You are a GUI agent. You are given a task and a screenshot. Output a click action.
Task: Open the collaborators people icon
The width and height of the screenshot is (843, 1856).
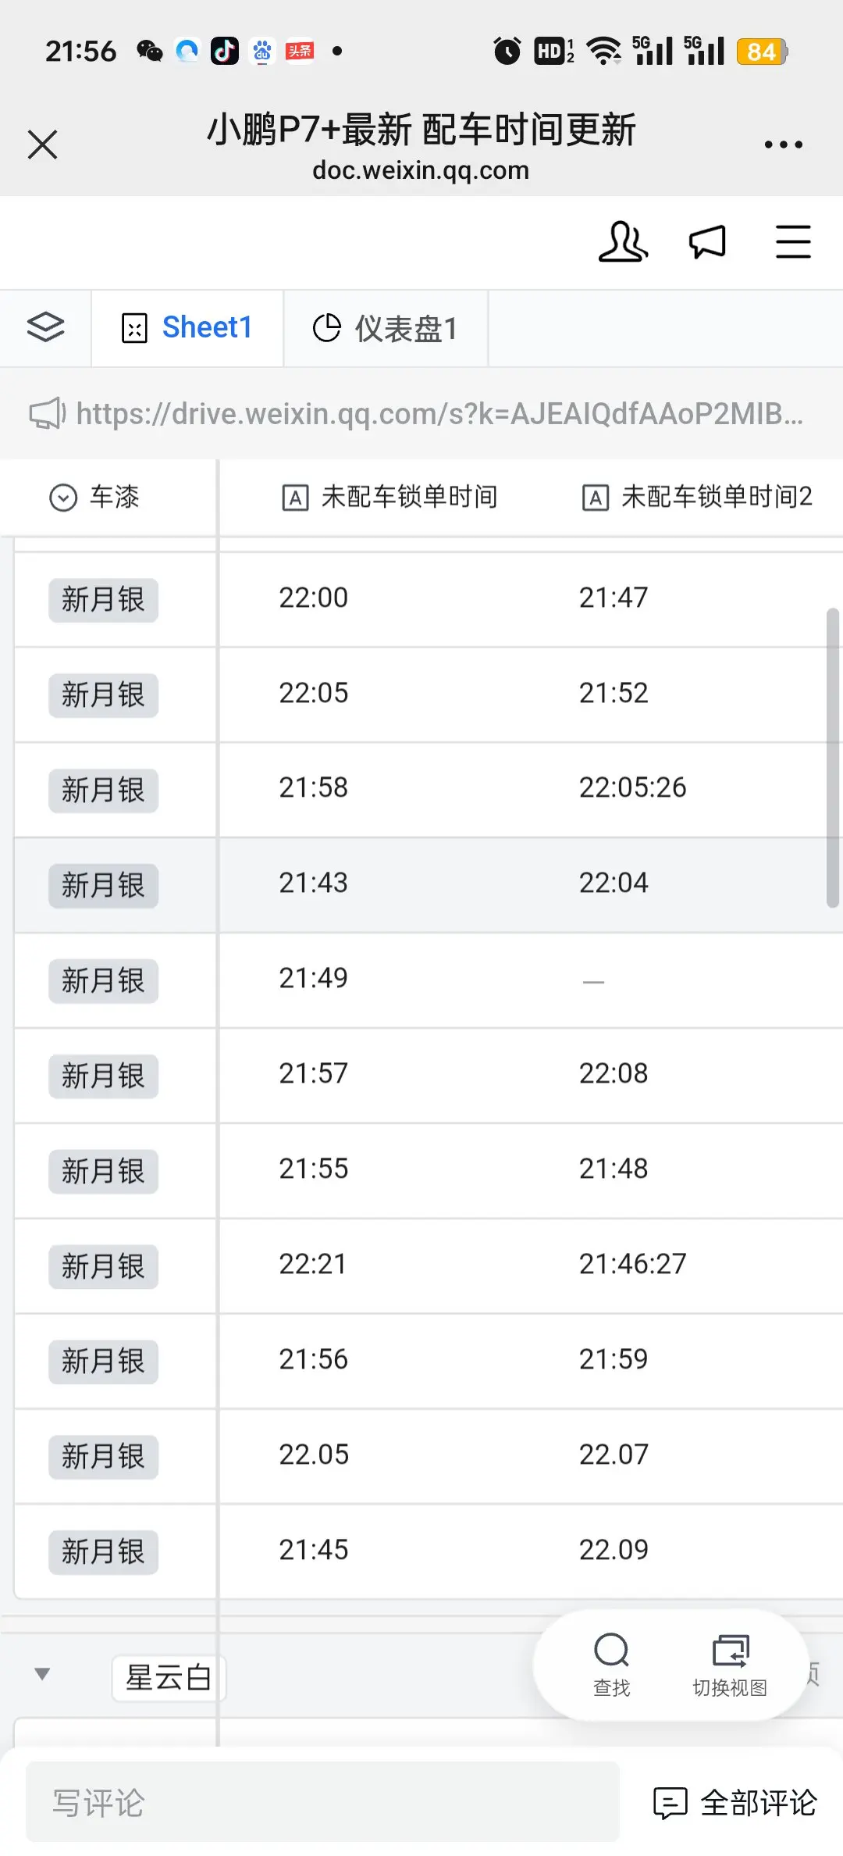click(x=623, y=242)
